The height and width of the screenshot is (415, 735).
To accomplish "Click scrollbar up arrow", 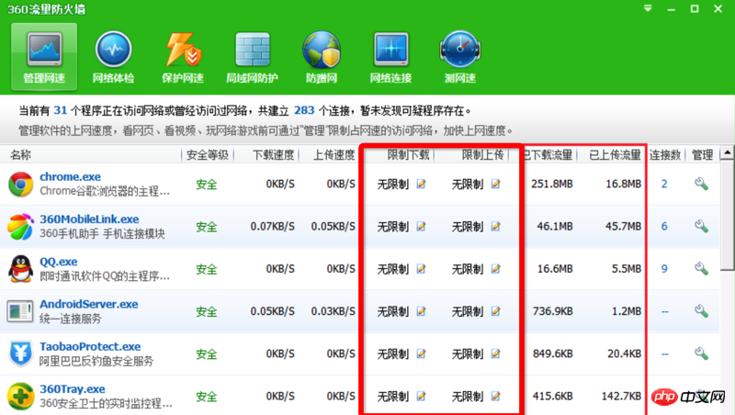I will point(727,152).
